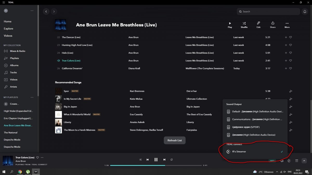Add The Dancer (Live) to a playlist via its plus icon
Viewport: 312px width, 175px height.
286,37
